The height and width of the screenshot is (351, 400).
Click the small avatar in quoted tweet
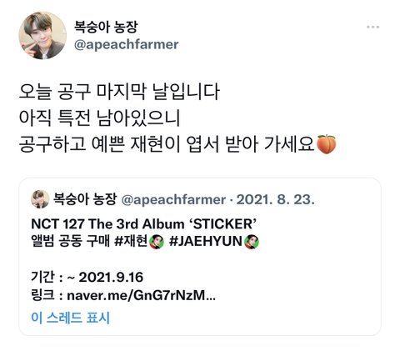coord(40,199)
